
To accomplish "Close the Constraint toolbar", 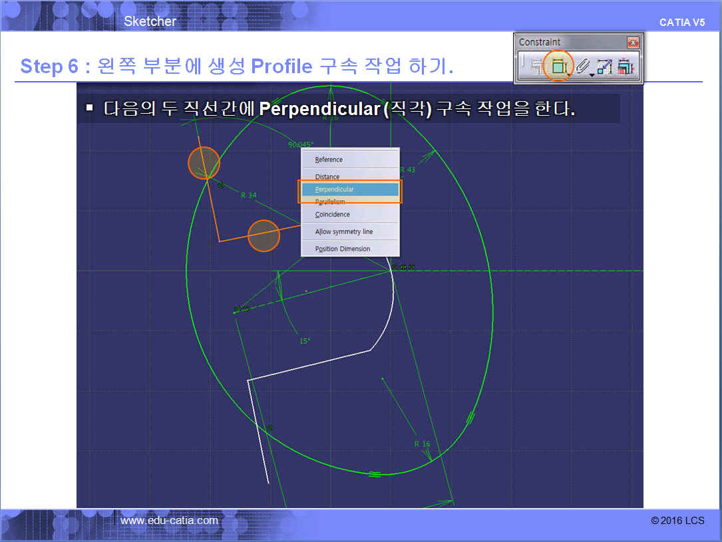I will click(632, 43).
